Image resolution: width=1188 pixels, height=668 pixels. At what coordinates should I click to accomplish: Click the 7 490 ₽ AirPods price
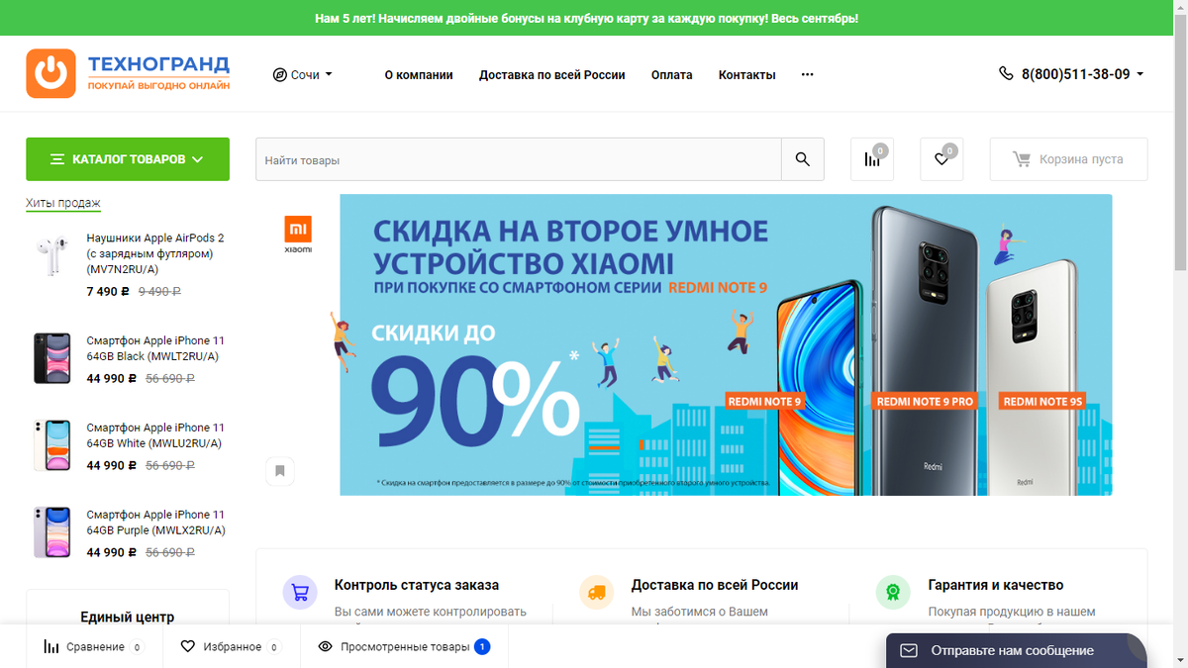(x=108, y=292)
